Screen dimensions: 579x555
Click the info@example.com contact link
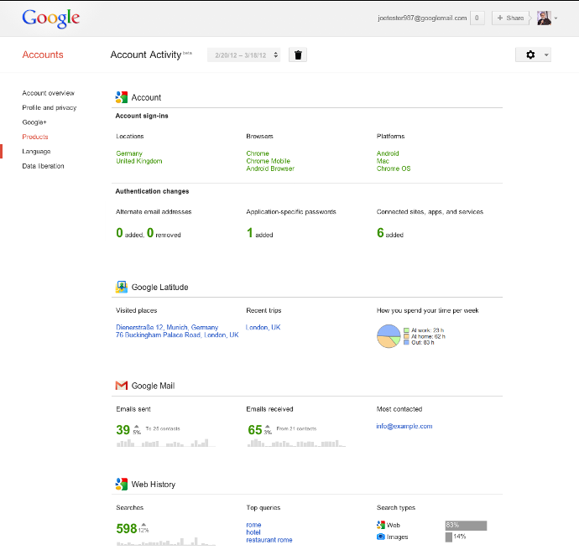click(x=404, y=426)
